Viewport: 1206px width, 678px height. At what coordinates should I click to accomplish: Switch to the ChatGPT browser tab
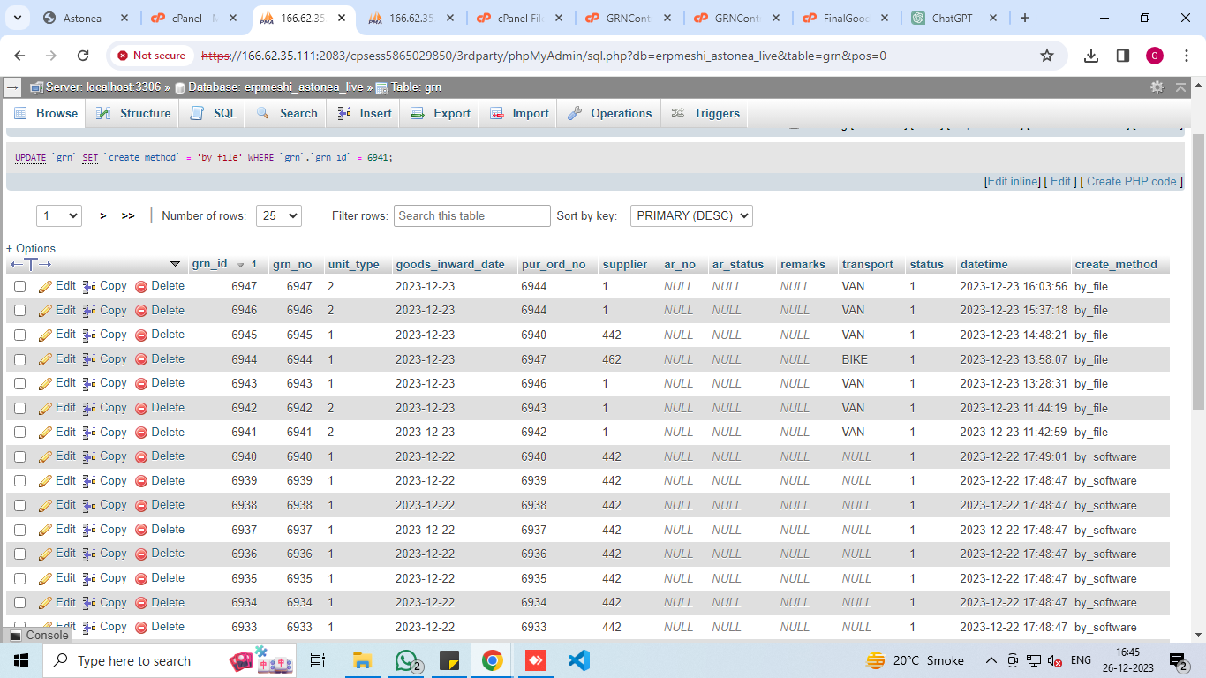[x=955, y=18]
